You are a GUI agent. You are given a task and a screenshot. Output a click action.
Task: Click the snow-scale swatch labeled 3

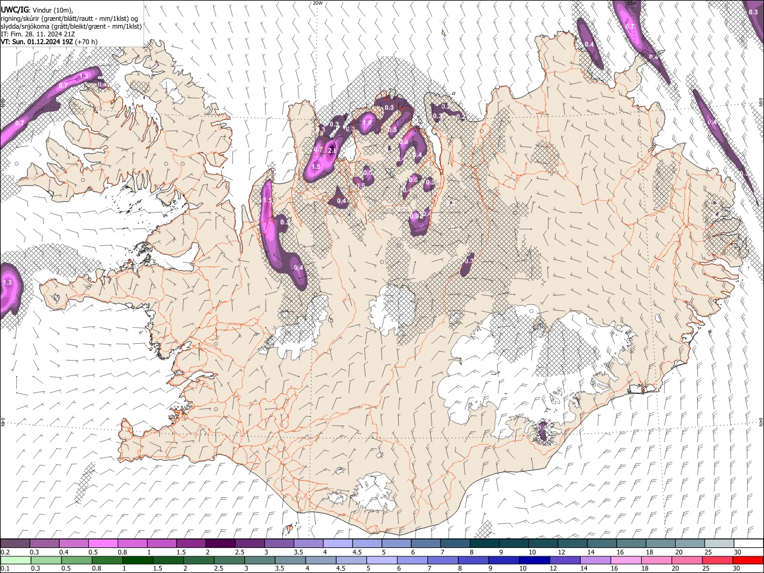[278, 544]
